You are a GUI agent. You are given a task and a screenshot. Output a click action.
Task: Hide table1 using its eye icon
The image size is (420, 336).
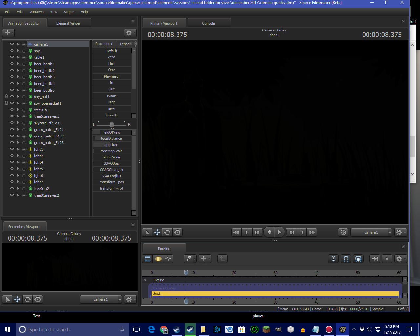12,57
